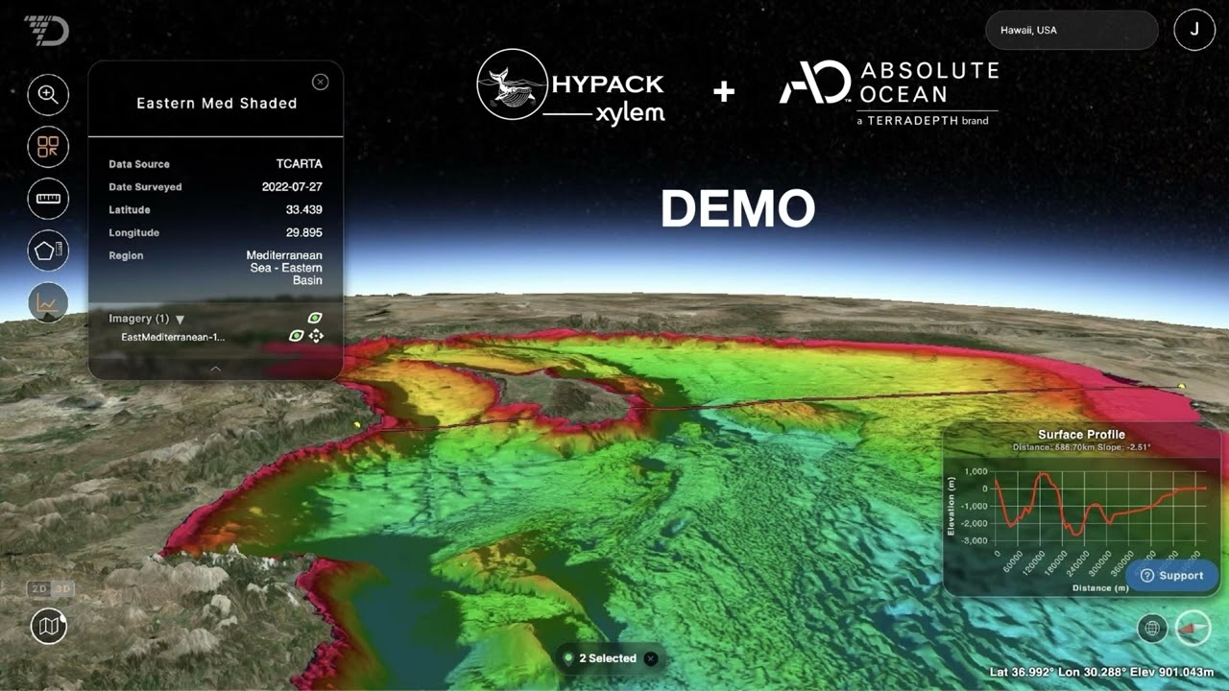Collapse the Imagery (1) group
The height and width of the screenshot is (691, 1229).
180,319
